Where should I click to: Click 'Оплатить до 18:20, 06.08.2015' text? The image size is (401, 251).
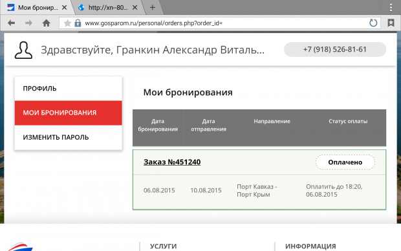pyautogui.click(x=334, y=190)
